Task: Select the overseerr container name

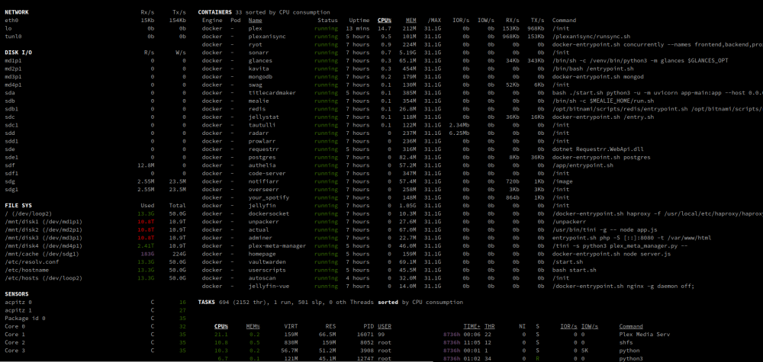Action: (x=263, y=189)
